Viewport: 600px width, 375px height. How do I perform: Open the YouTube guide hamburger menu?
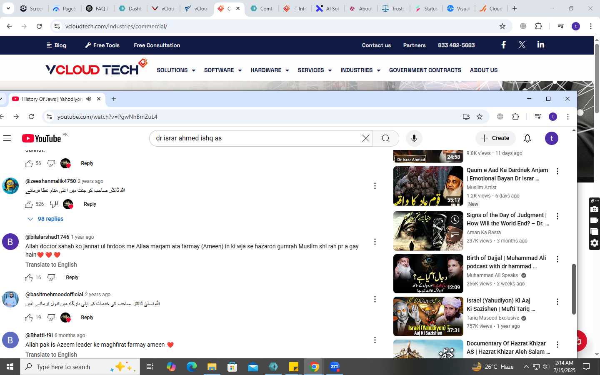click(x=7, y=138)
